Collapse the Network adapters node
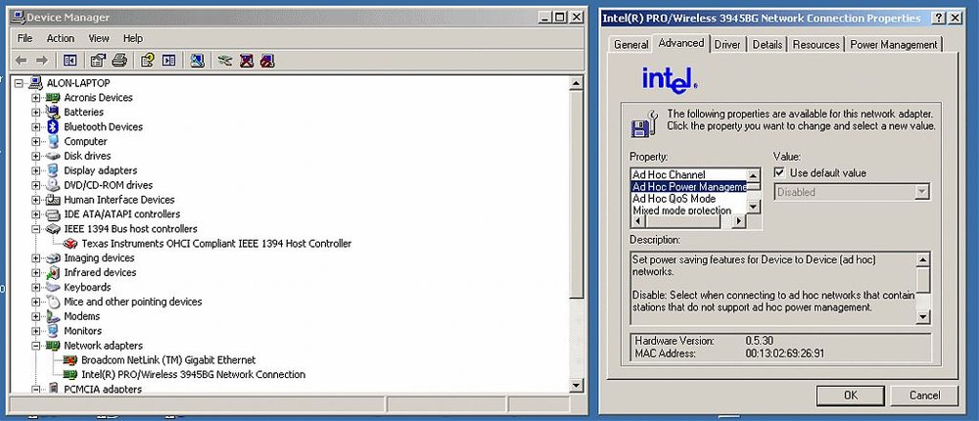Screen dimensions: 979x421 pos(35,346)
